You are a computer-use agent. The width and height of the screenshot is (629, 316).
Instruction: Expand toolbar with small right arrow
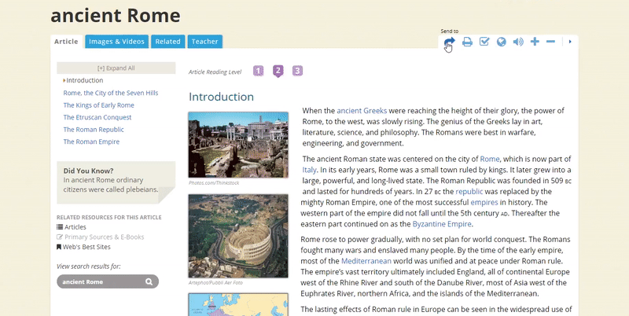[x=570, y=42]
